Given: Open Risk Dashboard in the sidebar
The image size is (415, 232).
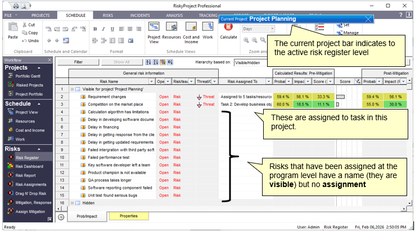Looking at the screenshot, I should click(x=28, y=167).
